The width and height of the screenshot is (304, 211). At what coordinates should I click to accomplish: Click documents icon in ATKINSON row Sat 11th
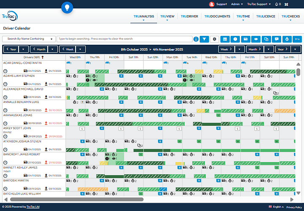(139, 145)
